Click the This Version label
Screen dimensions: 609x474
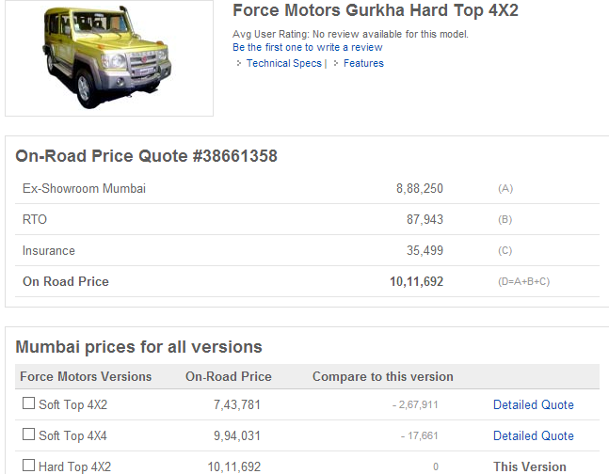[530, 466]
